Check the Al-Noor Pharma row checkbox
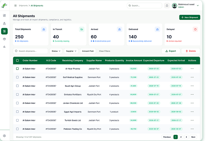206x141 pixels. coord(17,69)
